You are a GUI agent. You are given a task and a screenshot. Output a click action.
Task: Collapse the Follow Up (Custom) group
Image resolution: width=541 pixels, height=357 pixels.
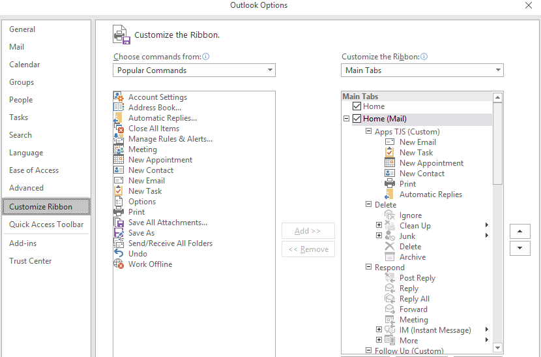368,350
